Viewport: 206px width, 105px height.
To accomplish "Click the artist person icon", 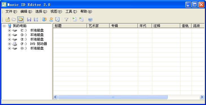I will tap(51, 19).
